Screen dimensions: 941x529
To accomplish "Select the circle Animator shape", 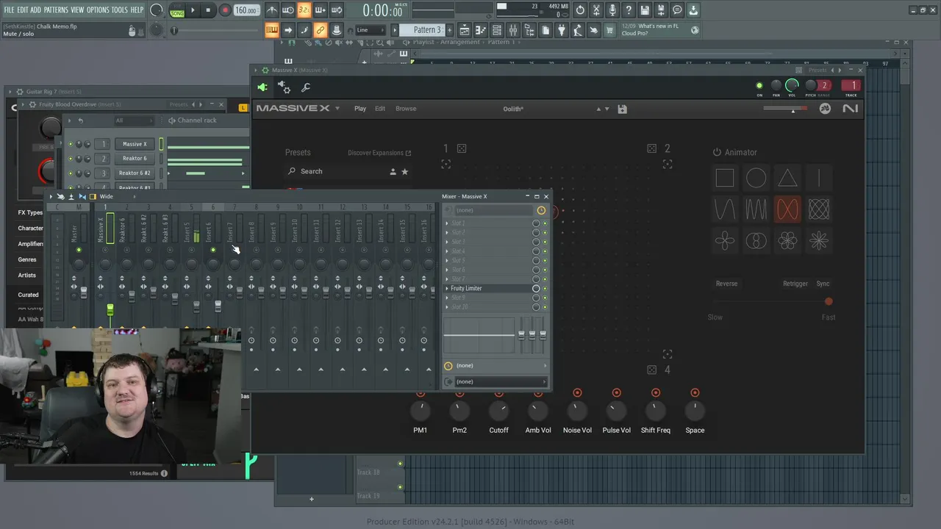I will [x=756, y=178].
